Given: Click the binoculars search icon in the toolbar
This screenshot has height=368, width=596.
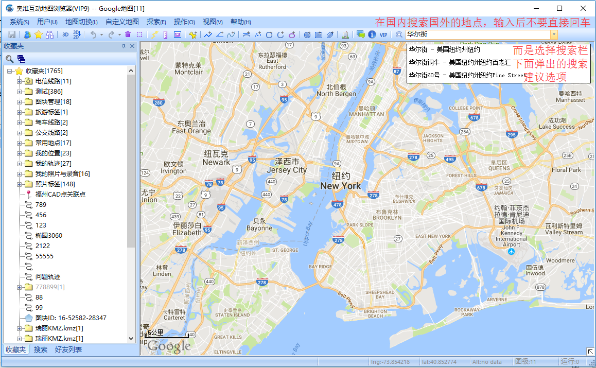Looking at the screenshot, I should tap(49, 34).
